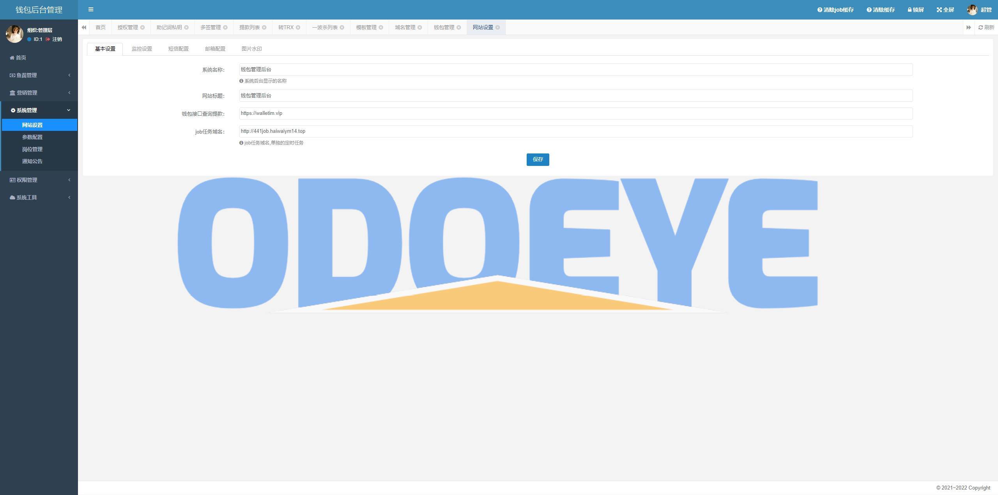Close the 模板管理 tab with its x icon
The height and width of the screenshot is (495, 998).
click(381, 27)
